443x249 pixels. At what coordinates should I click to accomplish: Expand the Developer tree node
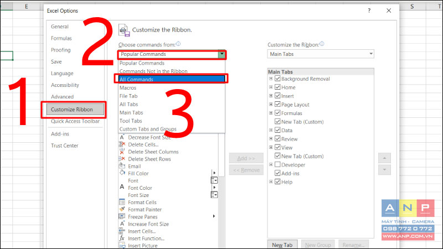click(x=271, y=164)
